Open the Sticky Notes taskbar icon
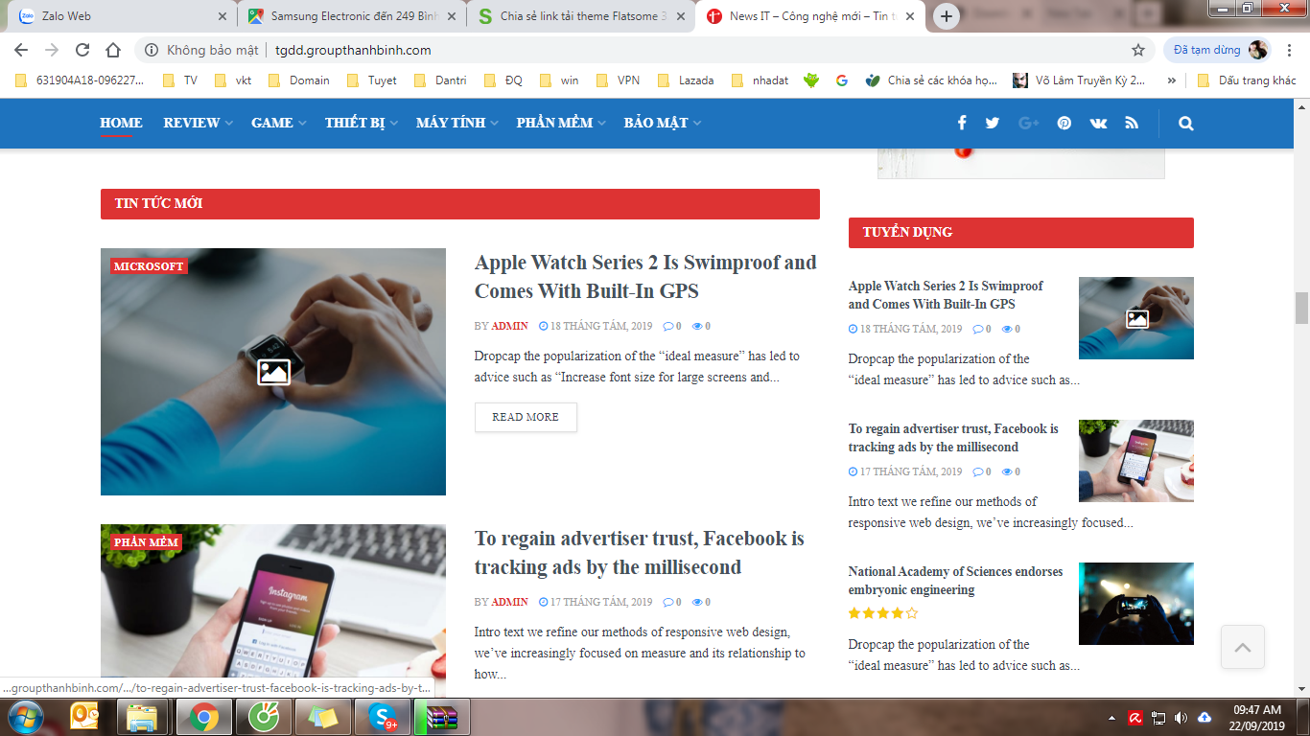 322,717
